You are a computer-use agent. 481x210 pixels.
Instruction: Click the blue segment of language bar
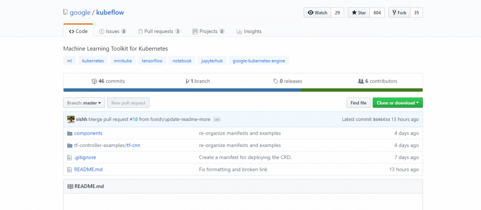(x=182, y=90)
